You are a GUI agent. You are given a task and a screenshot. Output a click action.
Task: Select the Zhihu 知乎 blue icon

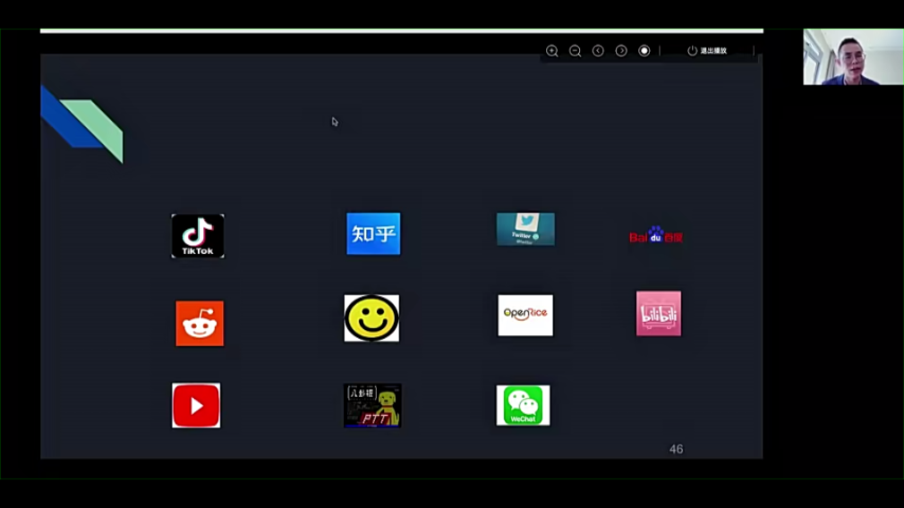(373, 233)
